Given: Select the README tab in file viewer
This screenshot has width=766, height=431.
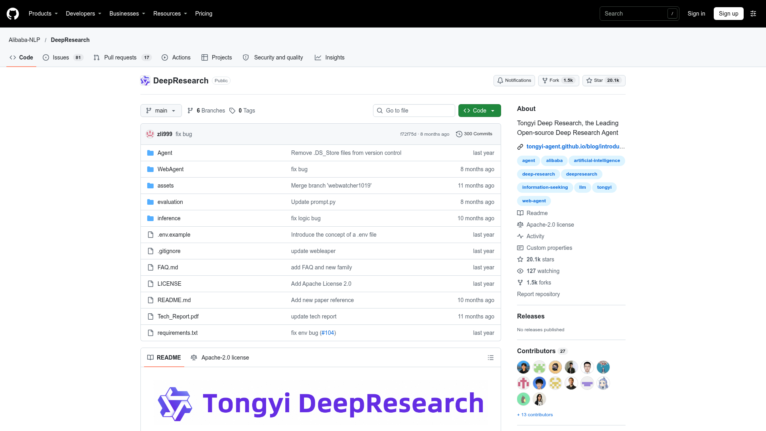Looking at the screenshot, I should (x=164, y=358).
